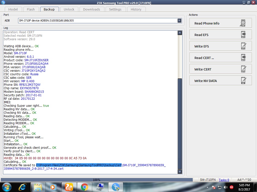Click the Write NV DATA button label
This screenshot has height=192, width=257.
(206, 81)
